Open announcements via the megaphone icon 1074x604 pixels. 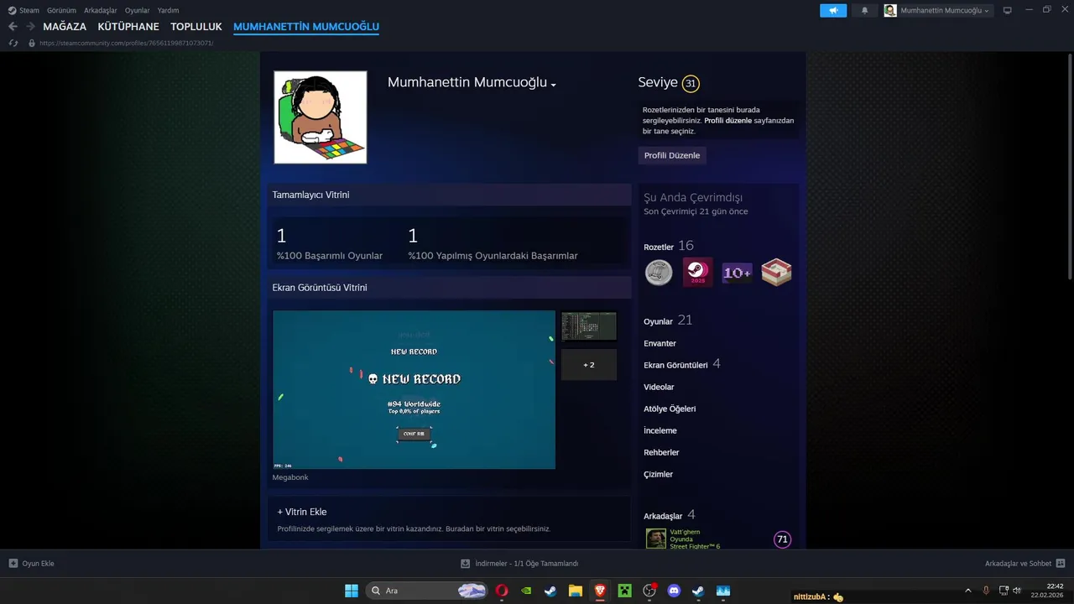click(833, 10)
